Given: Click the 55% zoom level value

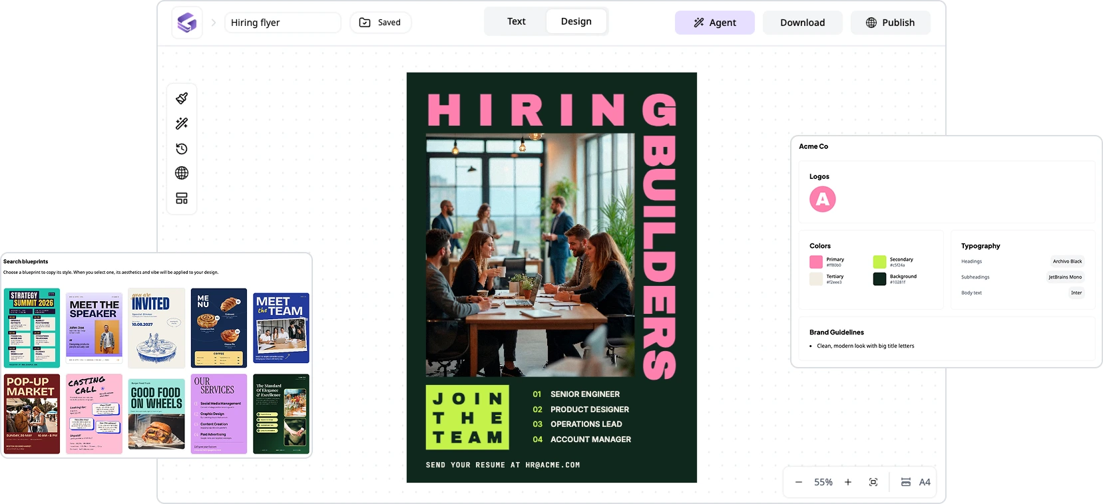Looking at the screenshot, I should click(823, 482).
